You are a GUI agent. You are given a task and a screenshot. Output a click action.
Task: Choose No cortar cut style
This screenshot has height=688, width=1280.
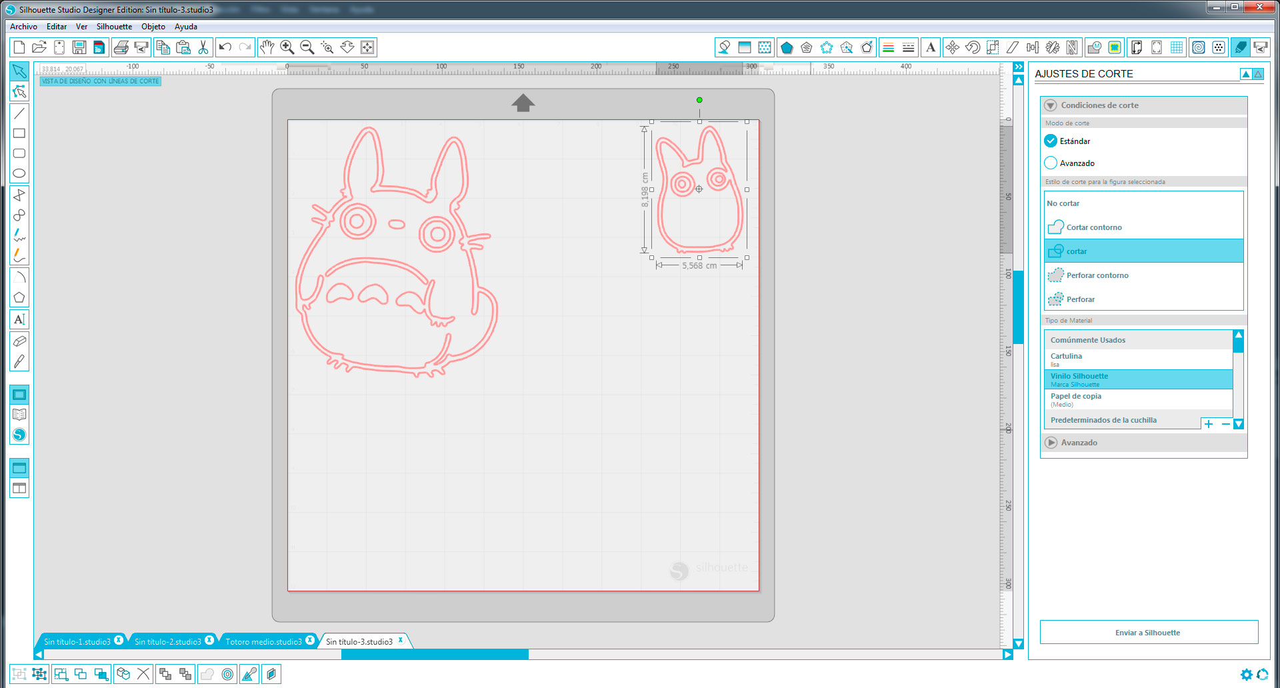click(1143, 203)
